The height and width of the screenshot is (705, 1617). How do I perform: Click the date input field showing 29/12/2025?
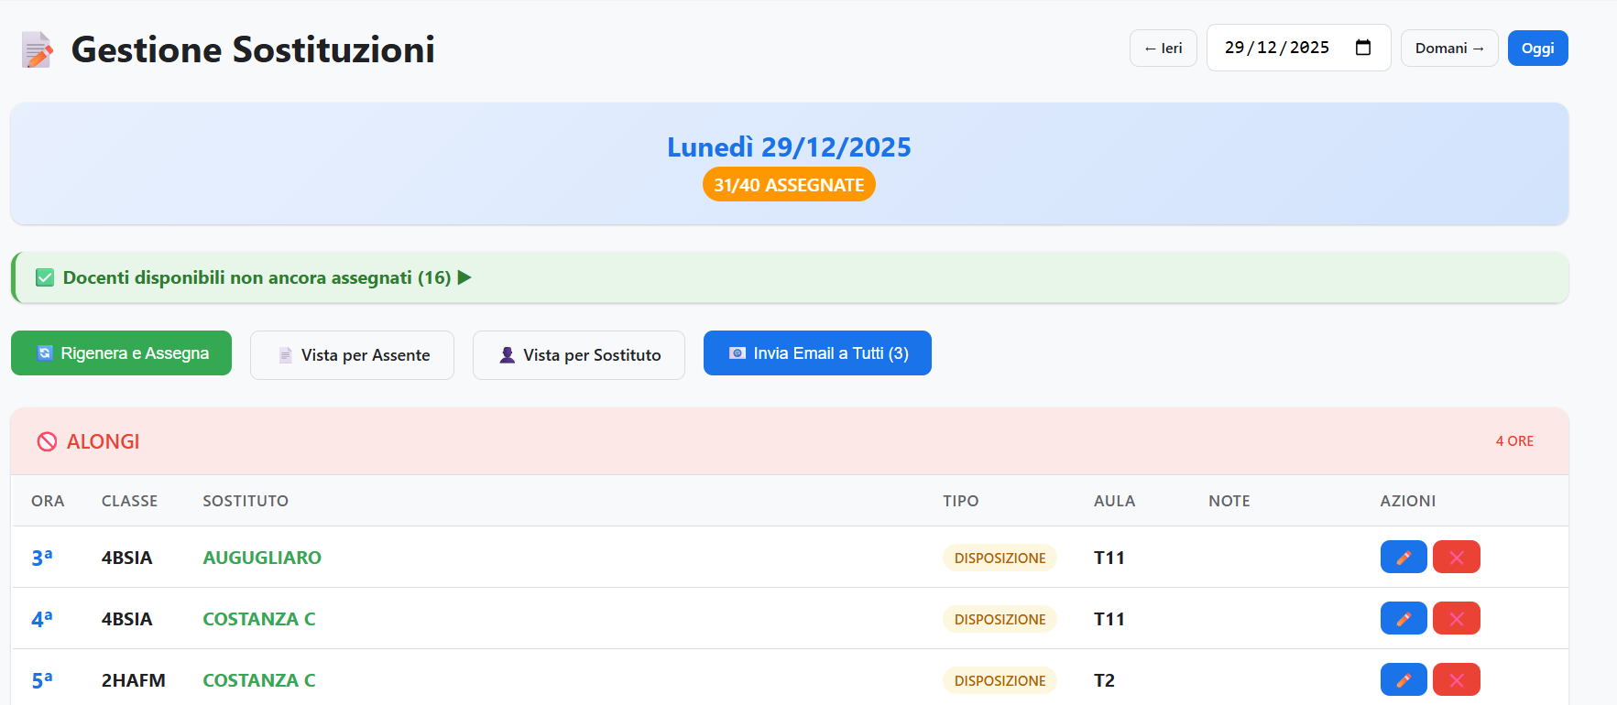[1277, 48]
